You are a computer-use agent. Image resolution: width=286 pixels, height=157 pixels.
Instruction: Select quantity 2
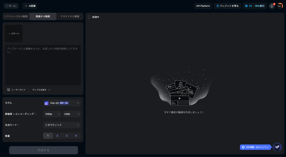57,136
